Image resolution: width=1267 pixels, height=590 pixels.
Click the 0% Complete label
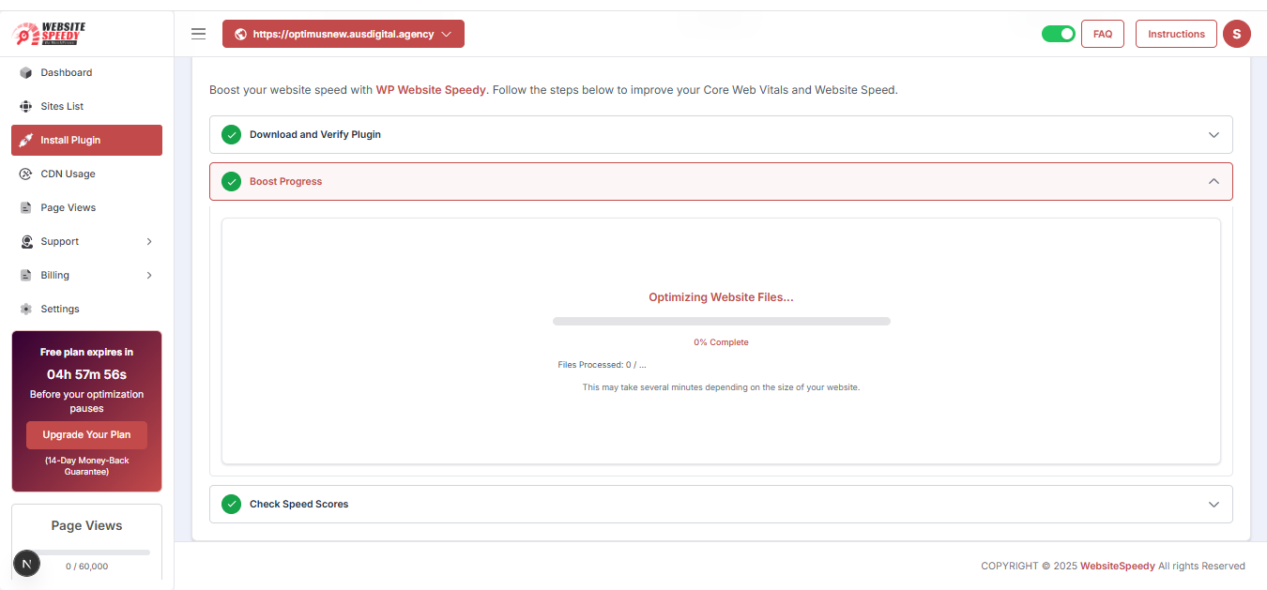pyautogui.click(x=721, y=342)
